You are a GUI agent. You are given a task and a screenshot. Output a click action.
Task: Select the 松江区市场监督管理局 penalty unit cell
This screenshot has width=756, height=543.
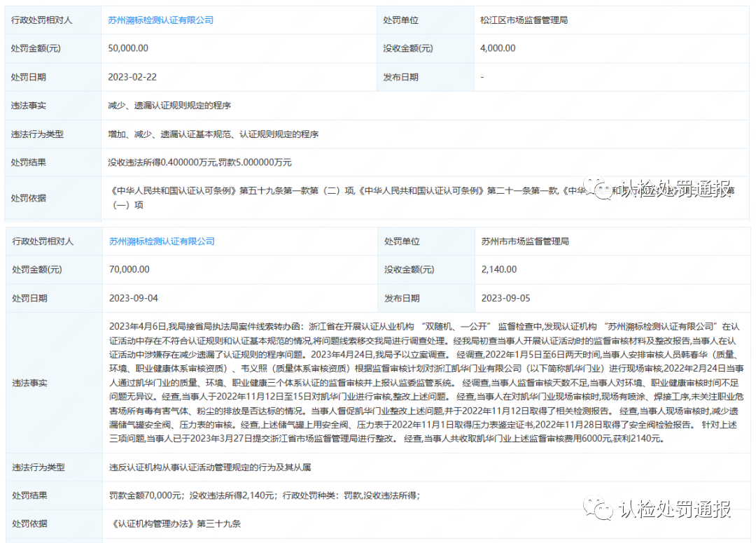coord(519,20)
